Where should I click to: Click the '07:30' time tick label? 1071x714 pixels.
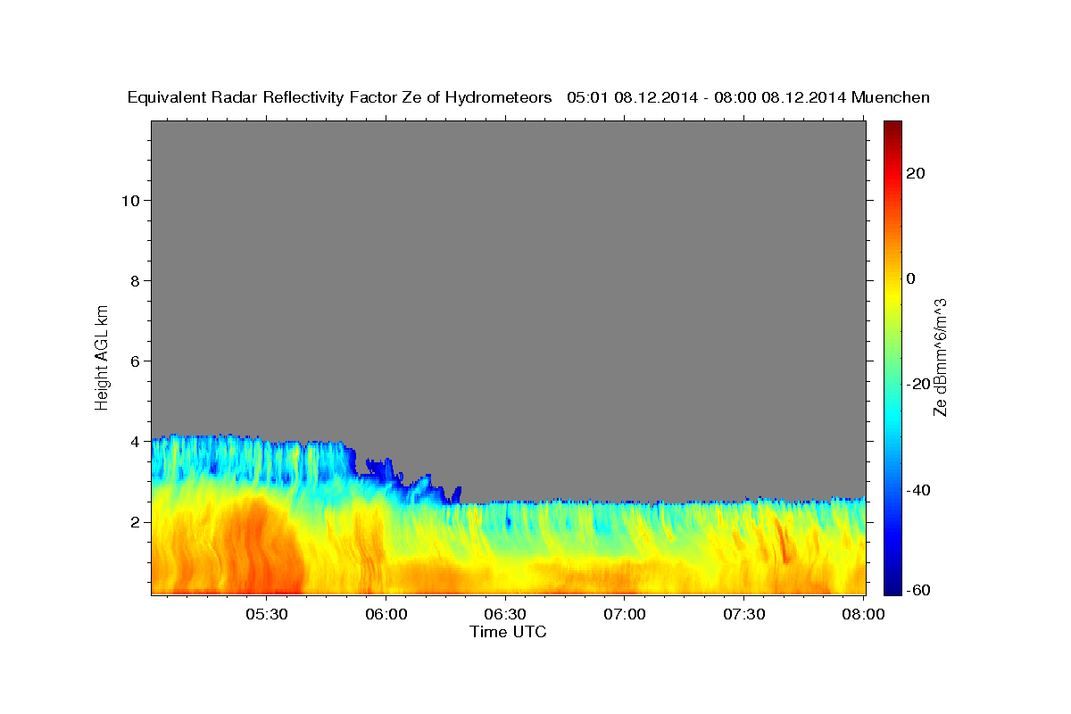pyautogui.click(x=744, y=614)
